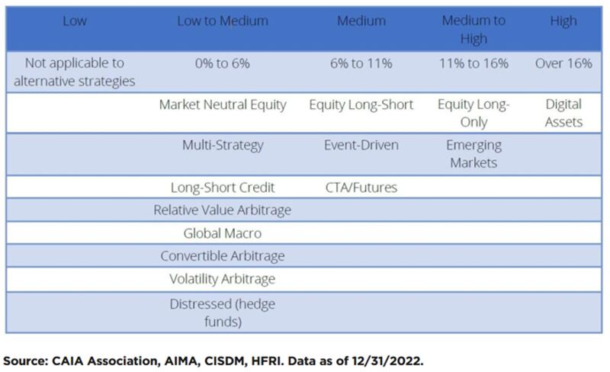Select the 0% to 6% cell
610x372 pixels.
(x=223, y=63)
